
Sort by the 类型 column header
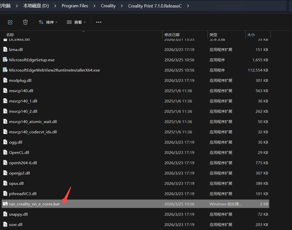pos(213,35)
